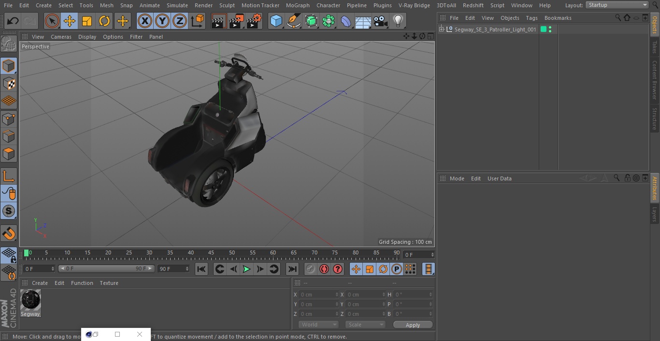This screenshot has height=341, width=660.
Task: Open the material manager Texture menu
Action: tap(109, 283)
